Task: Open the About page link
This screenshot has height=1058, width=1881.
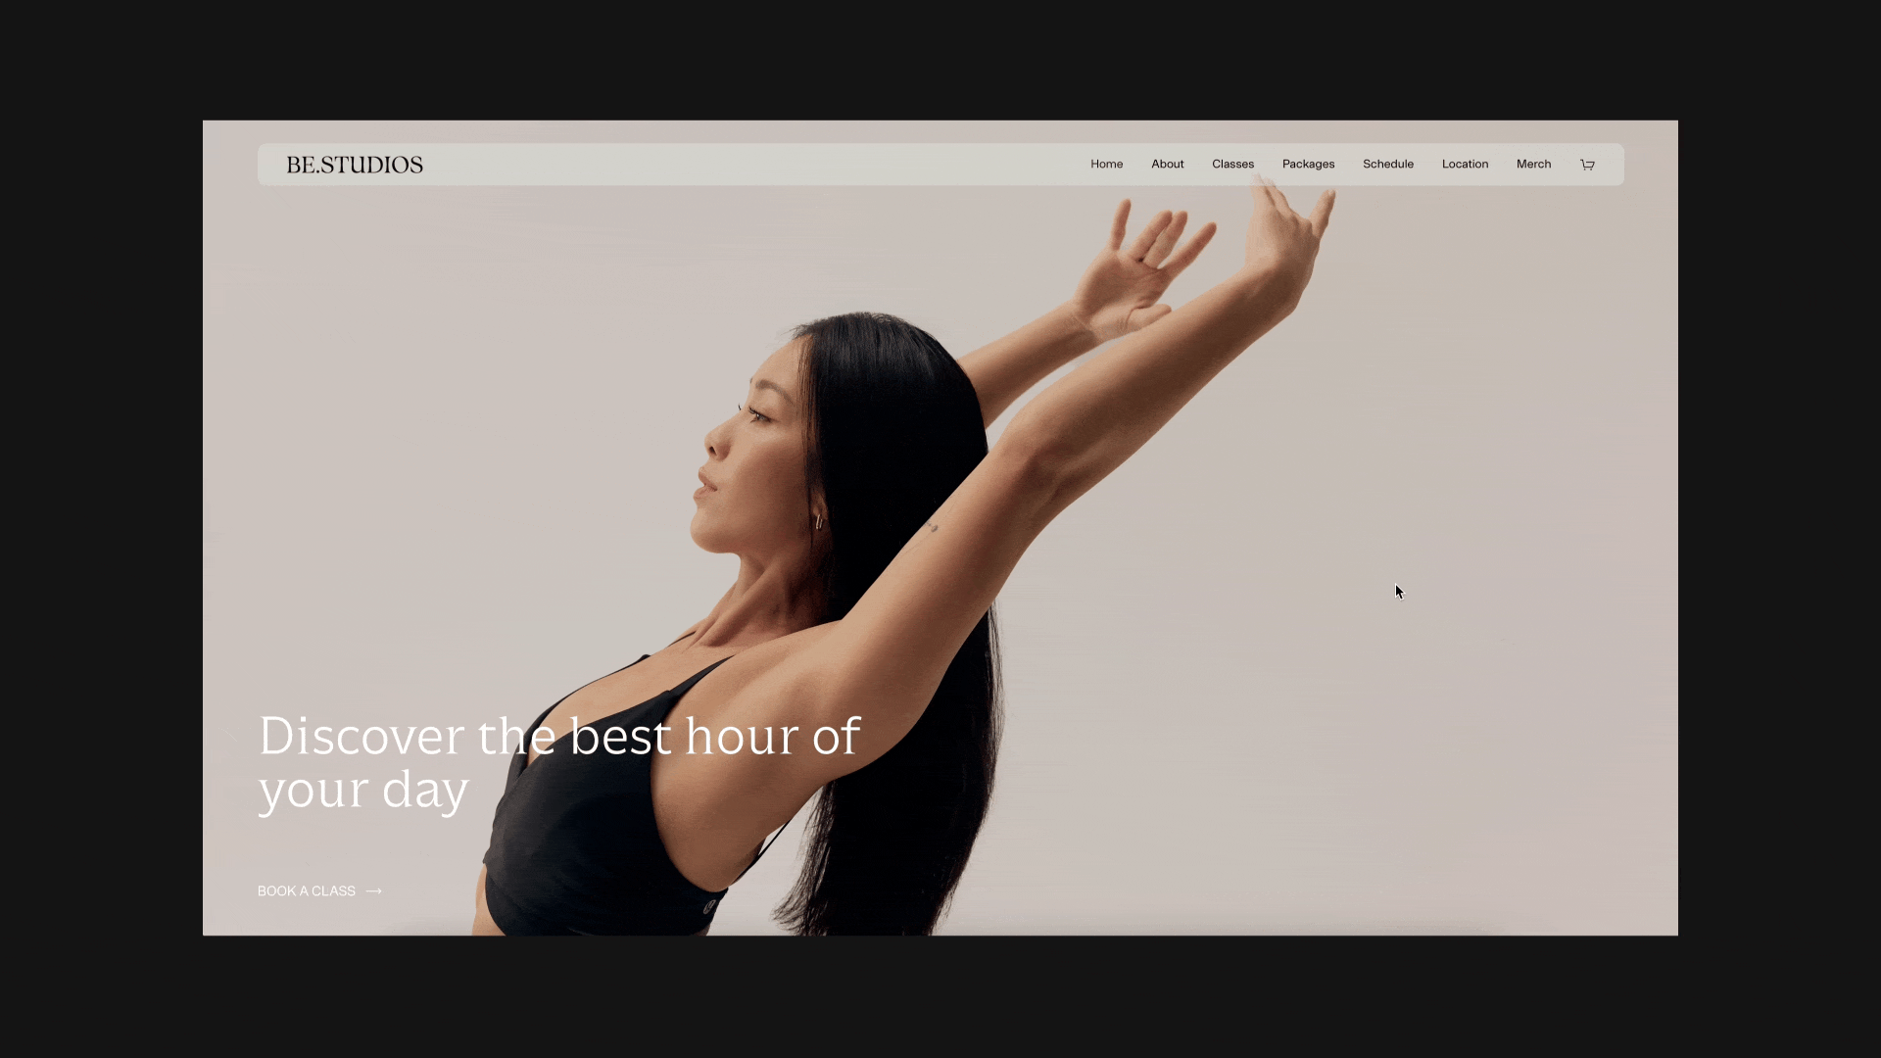Action: click(1168, 164)
